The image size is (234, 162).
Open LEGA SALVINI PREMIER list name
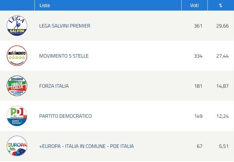click(x=65, y=26)
